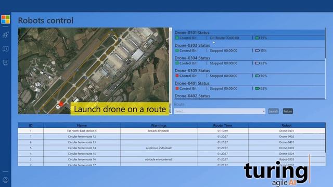Open the user account icon at sidebar bottom
Viewport: 333px width, 187px height.
pos(6,180)
